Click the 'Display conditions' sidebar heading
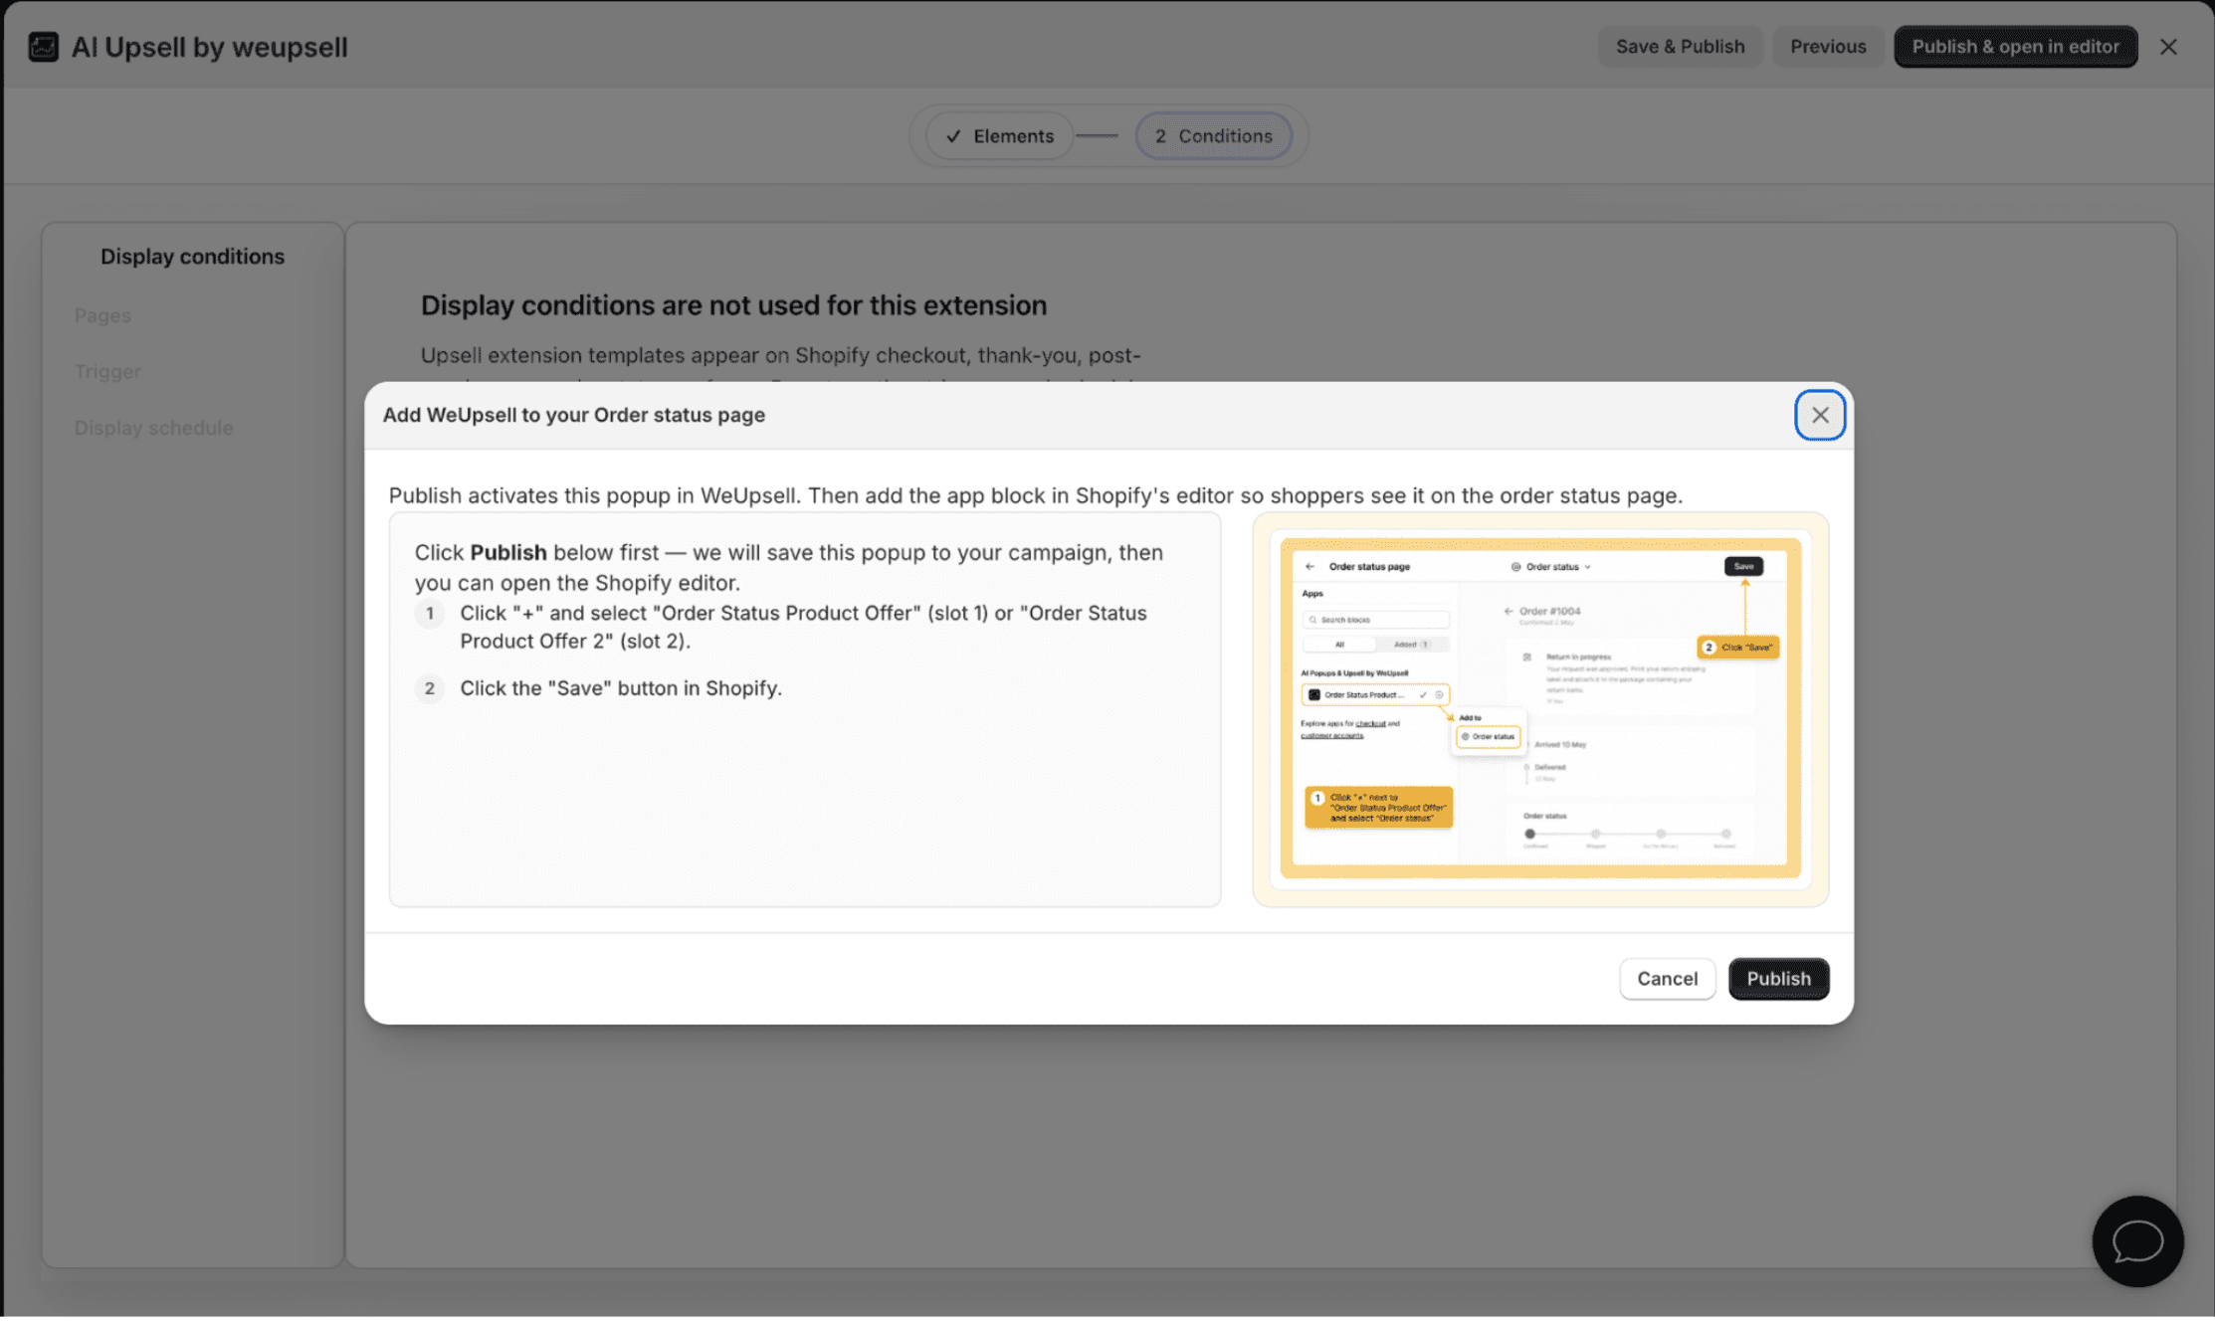The width and height of the screenshot is (2215, 1321). (192, 257)
